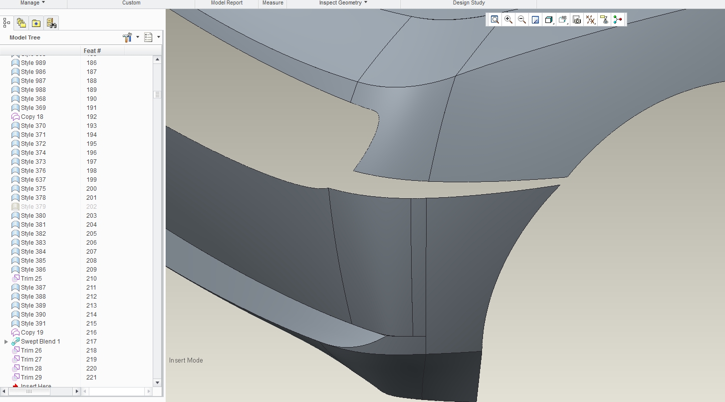
Task: Click the Insert Mode label in viewport
Action: (x=186, y=361)
